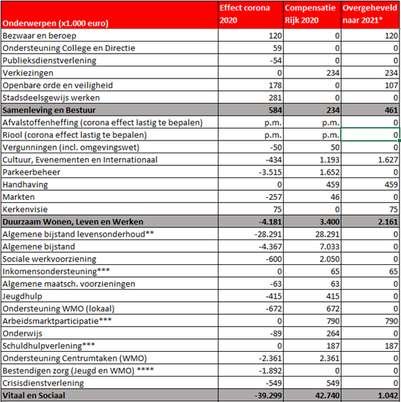401x402 pixels.
Task: Click the 'Onderwerpen (x1.000 euro)' header cell
Action: tap(110, 15)
